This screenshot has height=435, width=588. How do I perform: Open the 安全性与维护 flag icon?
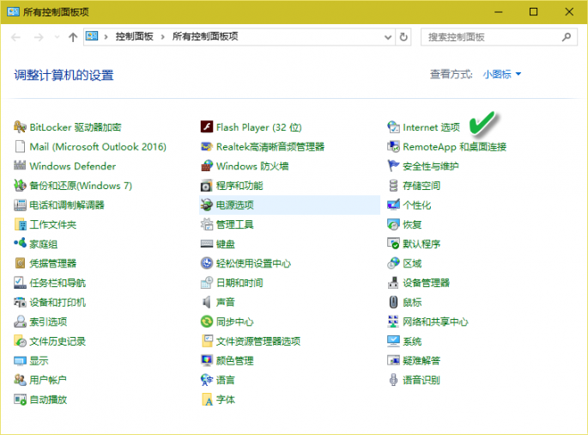click(x=393, y=166)
